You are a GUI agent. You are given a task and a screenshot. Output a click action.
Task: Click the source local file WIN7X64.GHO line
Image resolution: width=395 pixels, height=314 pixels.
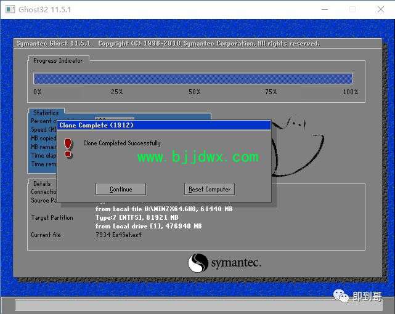point(164,209)
